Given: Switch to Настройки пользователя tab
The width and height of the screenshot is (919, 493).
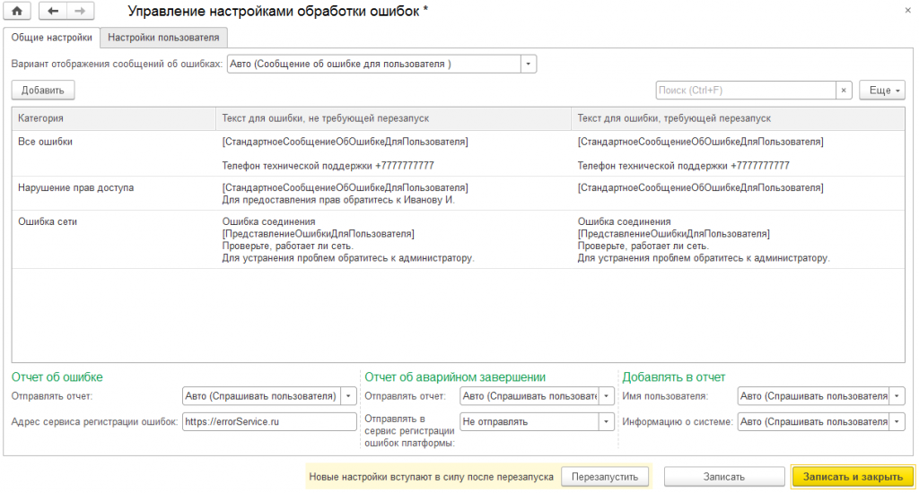Looking at the screenshot, I should click(163, 38).
